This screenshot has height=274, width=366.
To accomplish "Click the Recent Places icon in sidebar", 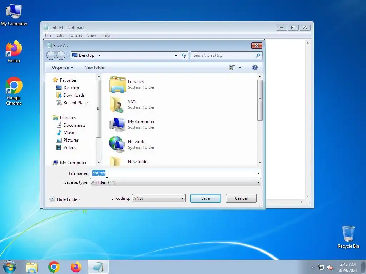I will tap(59, 102).
